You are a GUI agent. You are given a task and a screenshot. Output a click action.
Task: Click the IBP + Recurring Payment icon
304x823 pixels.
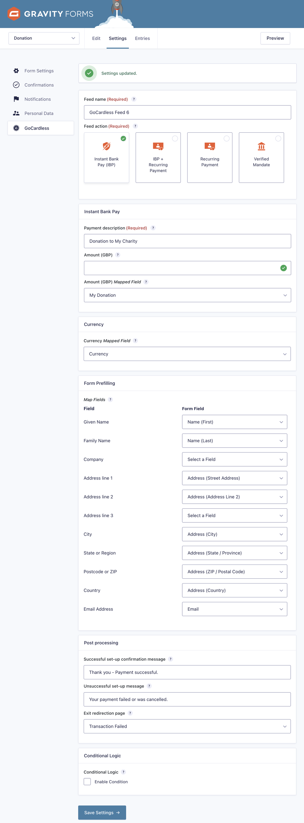point(158,146)
